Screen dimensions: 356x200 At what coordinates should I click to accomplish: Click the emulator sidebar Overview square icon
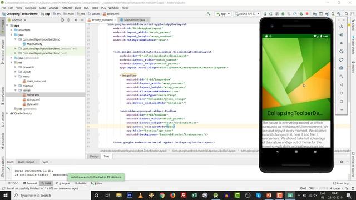coord(341,102)
